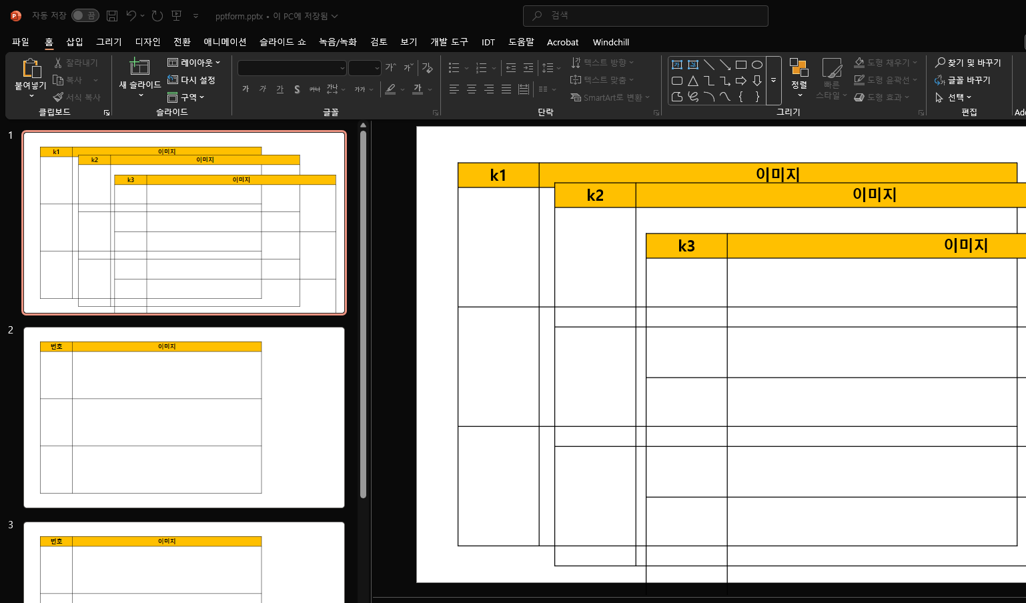Clear all formatting eraser icon
Viewport: 1026px width, 603px height.
[x=428, y=67]
